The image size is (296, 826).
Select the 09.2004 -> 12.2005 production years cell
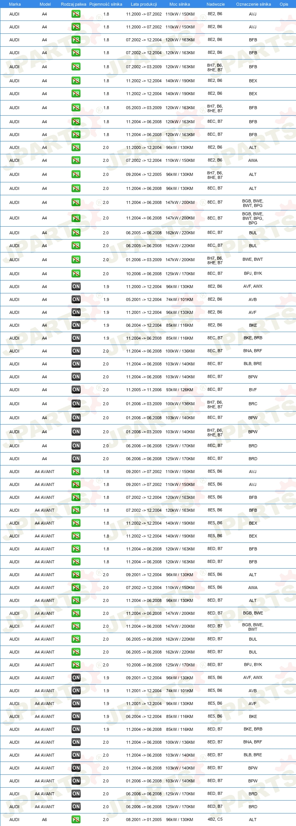pyautogui.click(x=144, y=174)
